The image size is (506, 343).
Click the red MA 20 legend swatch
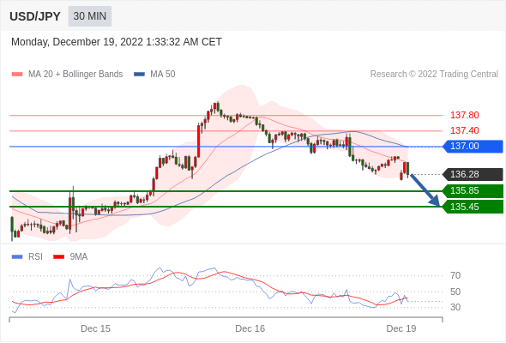point(17,75)
